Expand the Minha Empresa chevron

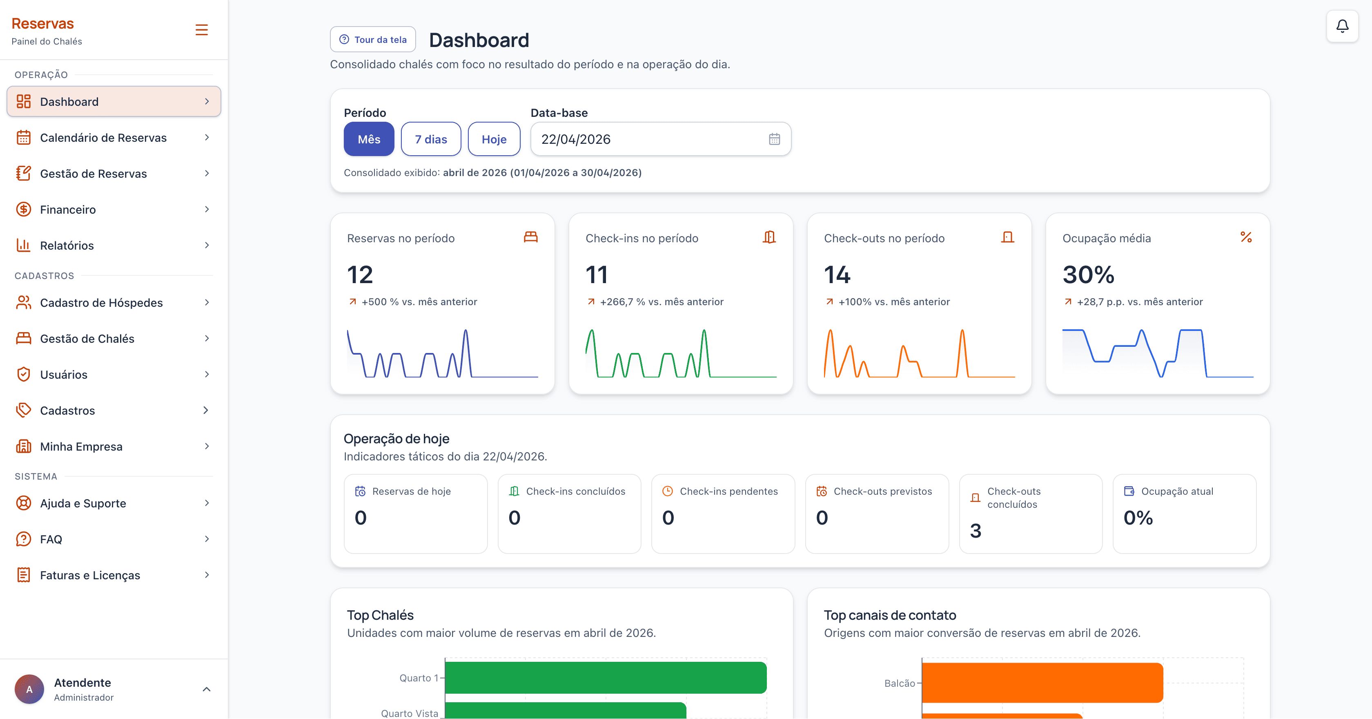tap(207, 446)
